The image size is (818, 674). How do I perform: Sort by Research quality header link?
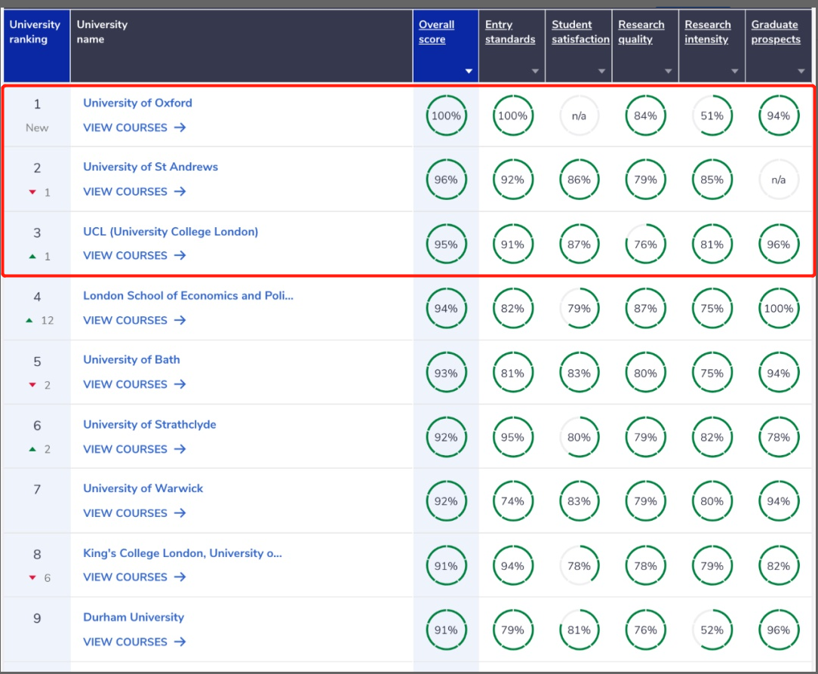tap(641, 32)
